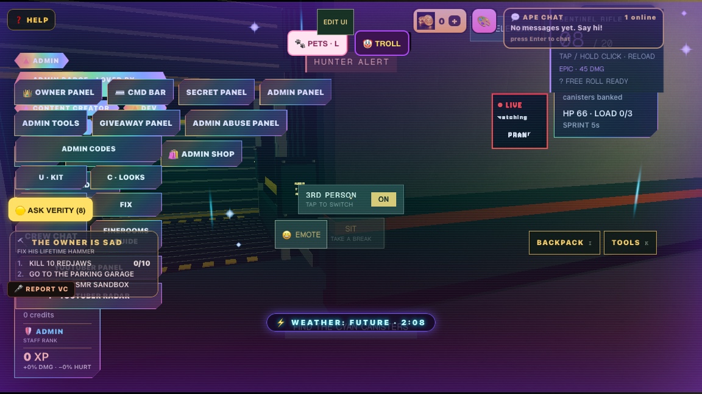Click the FIX button

coord(126,204)
